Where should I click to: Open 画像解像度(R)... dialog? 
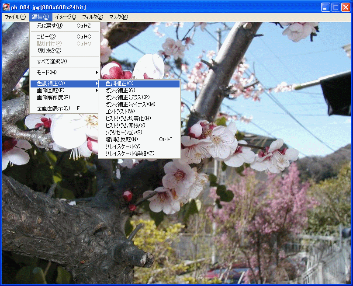[x=65, y=98]
